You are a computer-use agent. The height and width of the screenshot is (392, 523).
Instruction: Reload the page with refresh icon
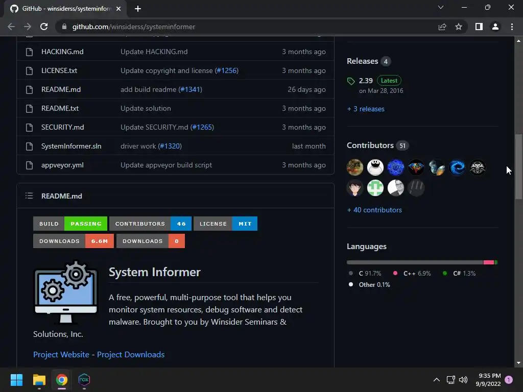coord(44,27)
